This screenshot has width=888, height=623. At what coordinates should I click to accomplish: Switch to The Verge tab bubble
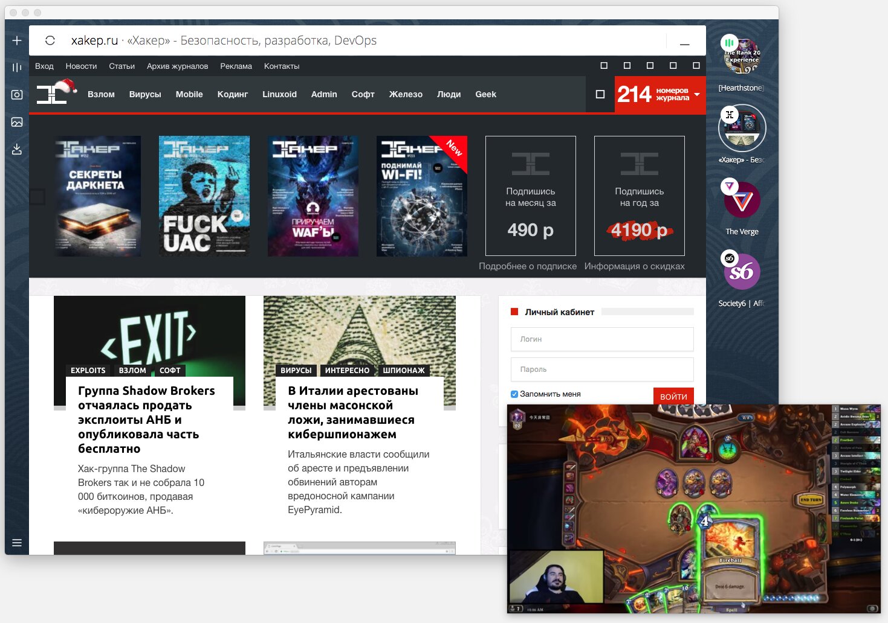click(x=742, y=200)
